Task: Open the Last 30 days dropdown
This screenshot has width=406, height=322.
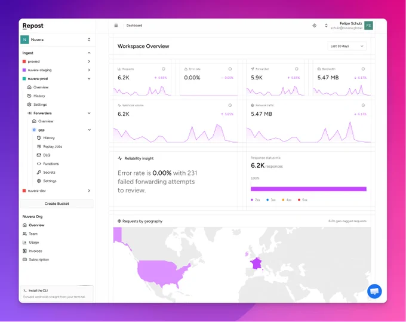Action: (347, 46)
